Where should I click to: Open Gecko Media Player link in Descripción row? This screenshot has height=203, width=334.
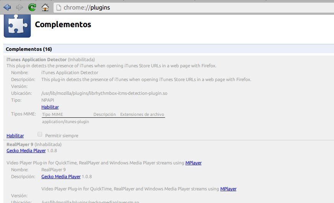click(61, 176)
